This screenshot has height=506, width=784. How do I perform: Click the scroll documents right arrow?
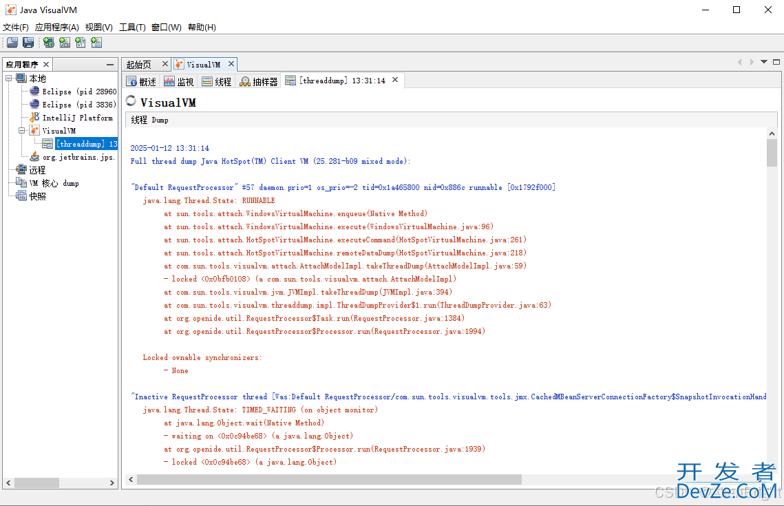pyautogui.click(x=752, y=62)
